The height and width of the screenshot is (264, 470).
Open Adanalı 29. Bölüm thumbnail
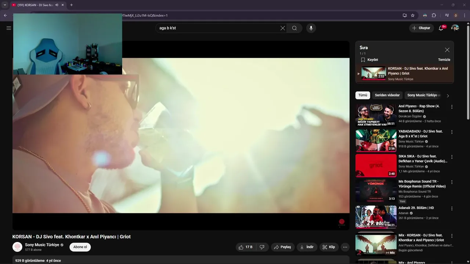coord(376,217)
